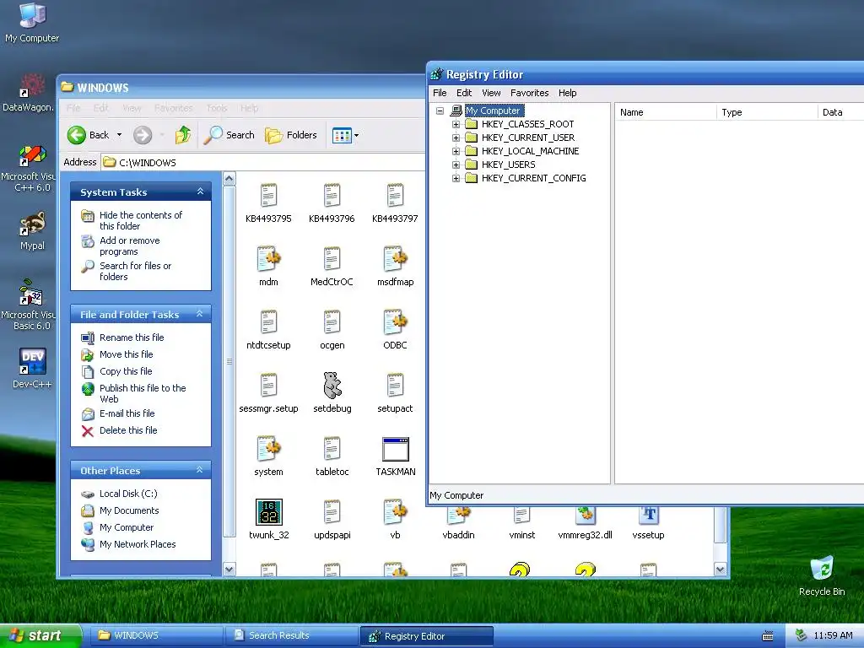Open Registry Editor File menu
Screen dimensions: 864x648
[x=440, y=93]
